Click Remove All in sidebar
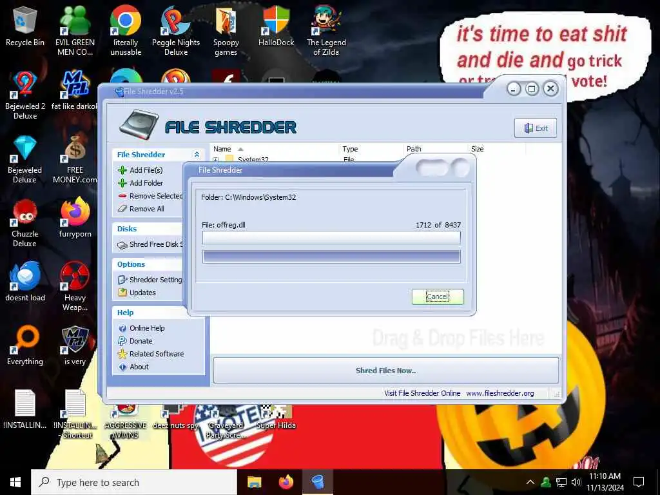 [x=141, y=209]
